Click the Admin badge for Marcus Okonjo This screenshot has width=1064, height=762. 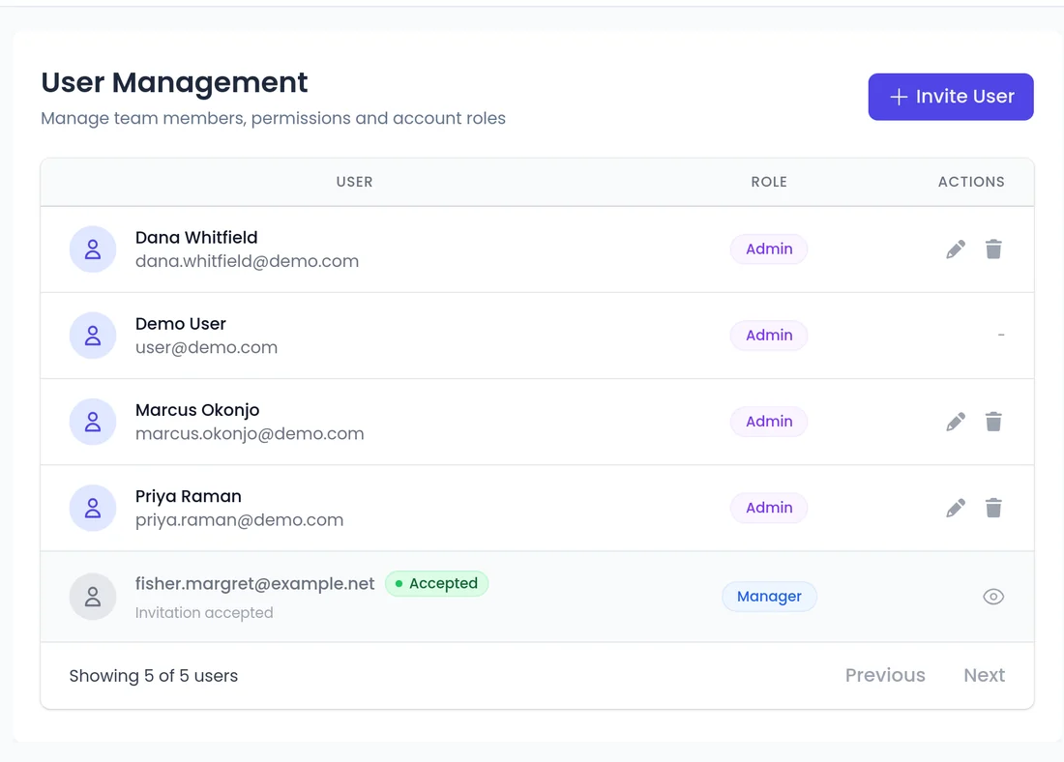click(x=769, y=422)
